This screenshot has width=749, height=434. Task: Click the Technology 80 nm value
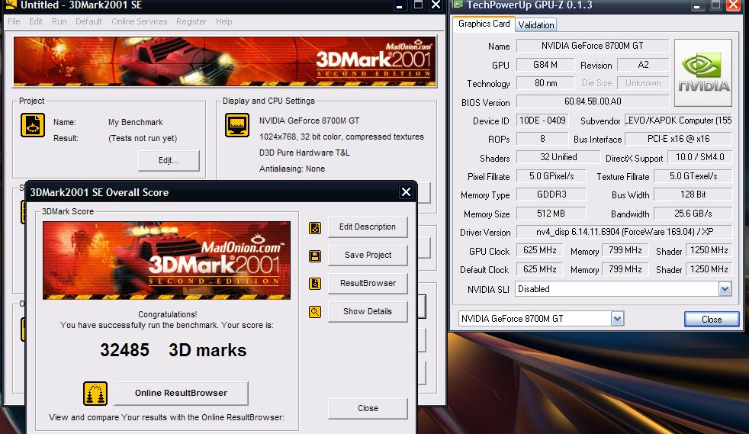545,83
